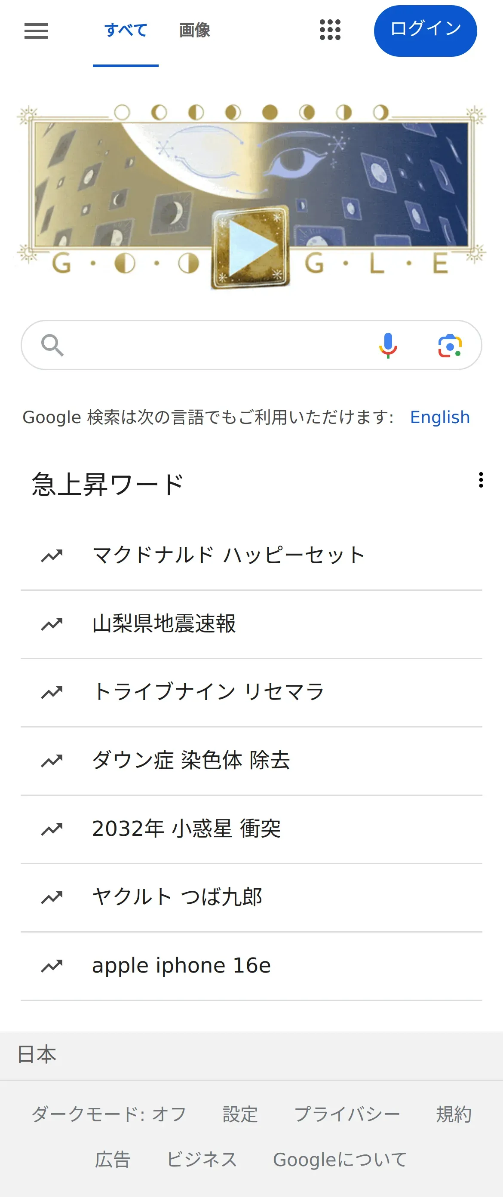Switch the language to English

point(440,417)
